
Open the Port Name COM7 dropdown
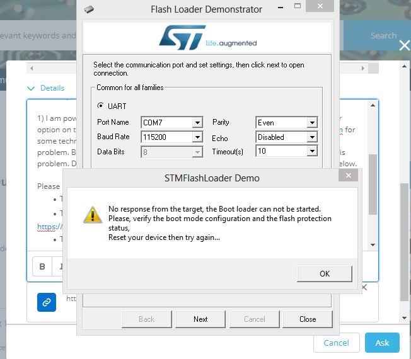coord(197,122)
